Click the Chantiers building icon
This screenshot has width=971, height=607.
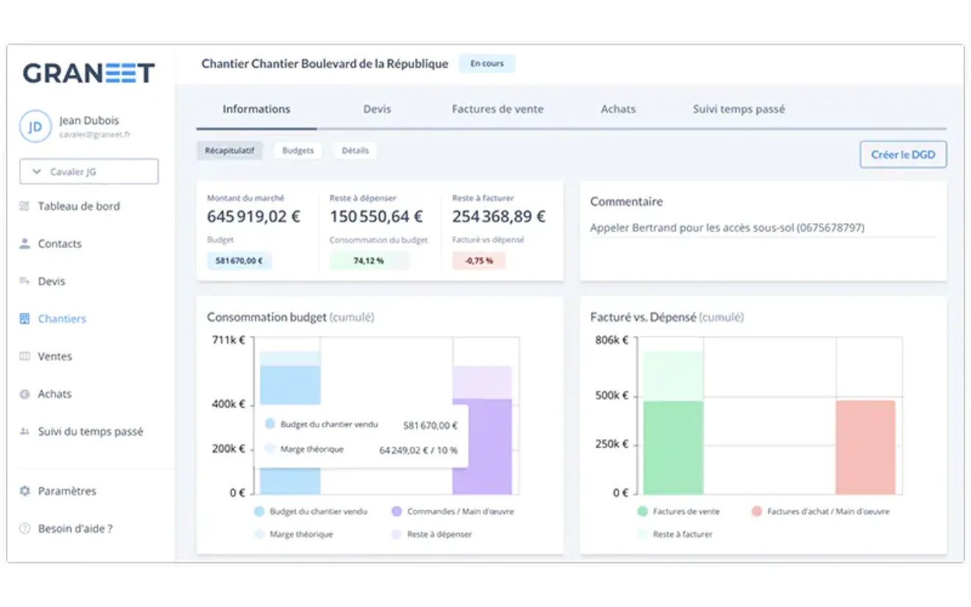24,319
